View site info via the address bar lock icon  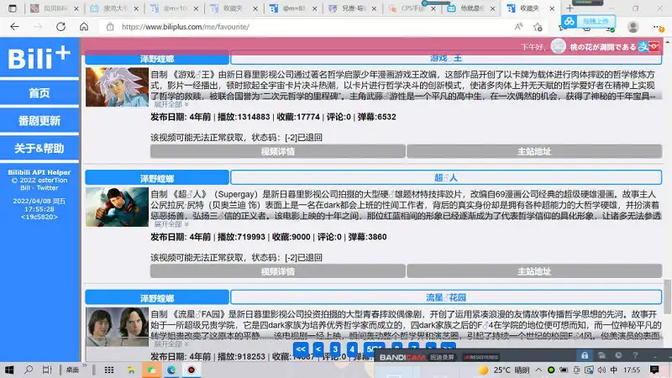pos(110,27)
